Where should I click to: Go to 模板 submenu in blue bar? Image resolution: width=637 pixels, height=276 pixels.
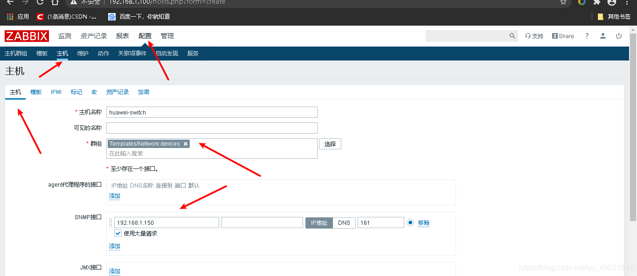click(42, 54)
